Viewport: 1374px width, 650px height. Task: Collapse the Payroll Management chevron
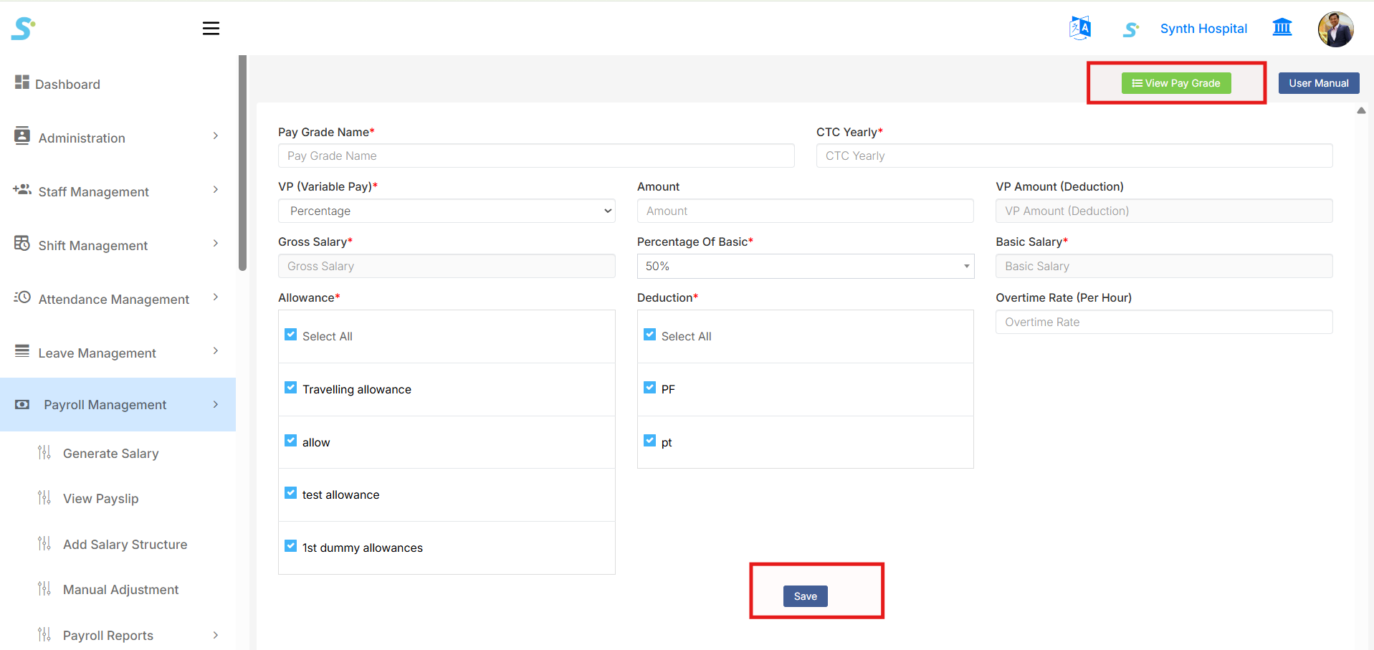point(216,404)
